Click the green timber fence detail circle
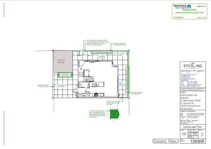This screenshot has height=149, width=211. tap(113, 114)
